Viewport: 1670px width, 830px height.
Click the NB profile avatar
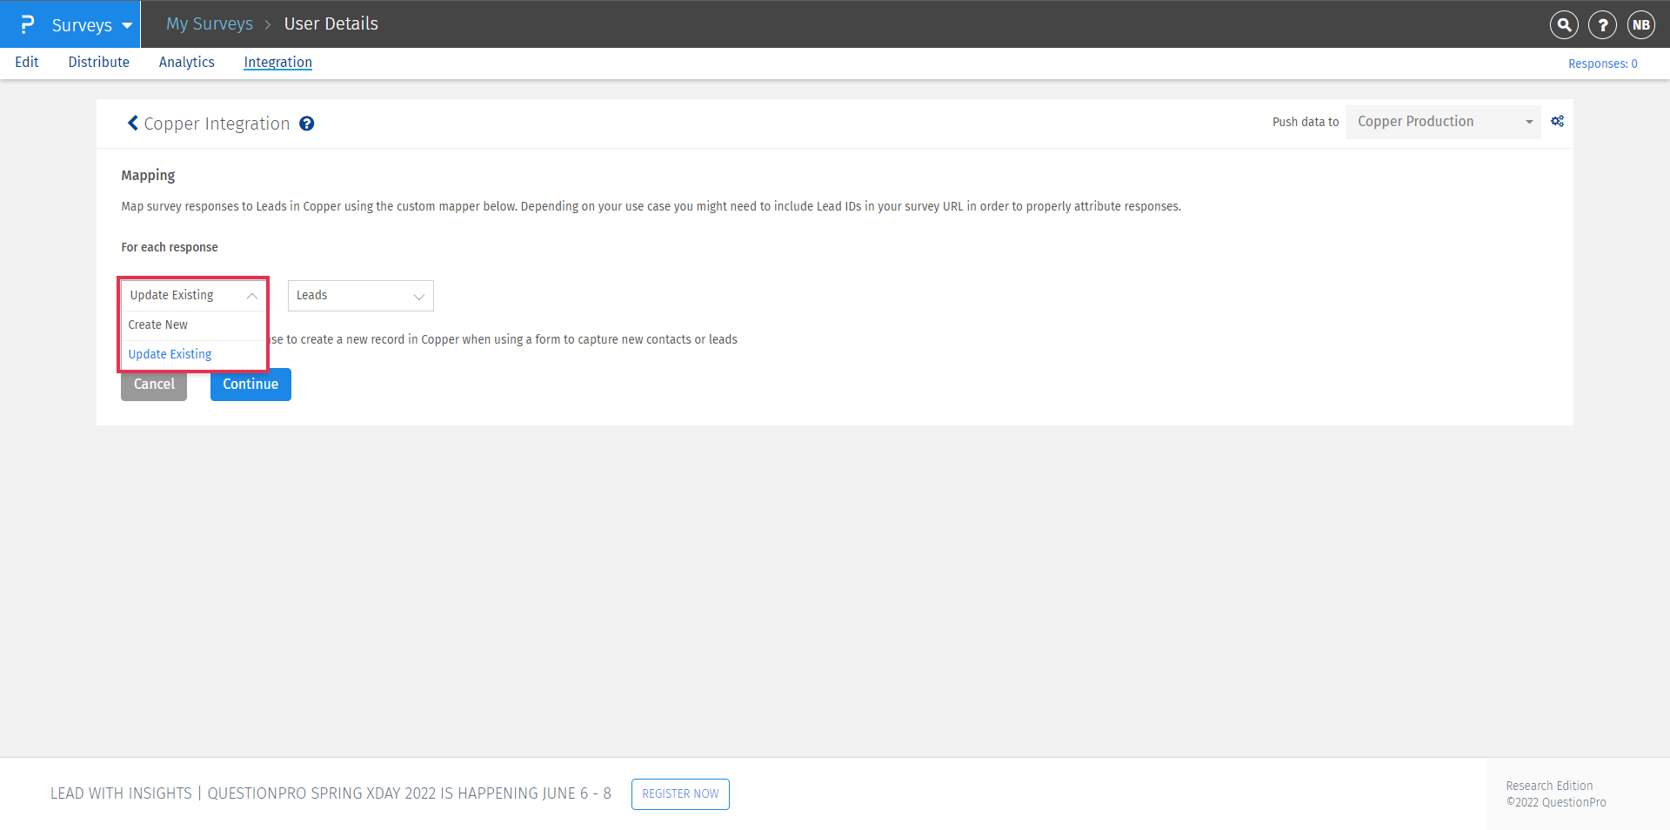[1641, 24]
